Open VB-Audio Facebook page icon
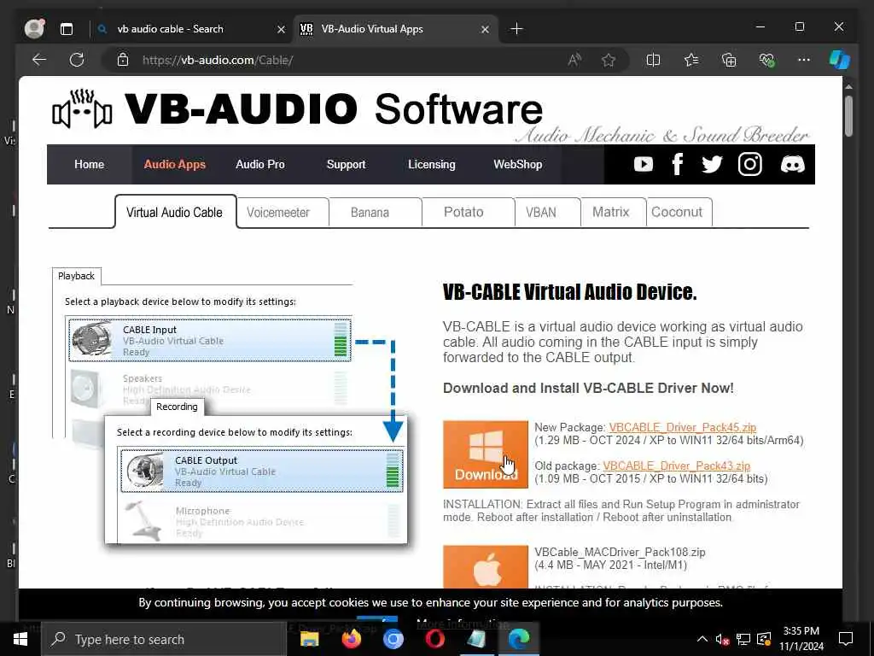The width and height of the screenshot is (874, 656). [677, 164]
